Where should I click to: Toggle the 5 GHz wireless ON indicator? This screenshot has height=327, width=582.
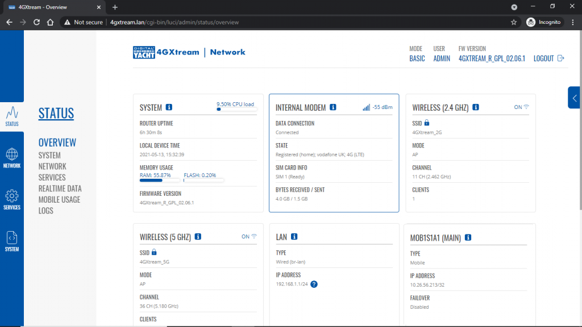pyautogui.click(x=249, y=236)
